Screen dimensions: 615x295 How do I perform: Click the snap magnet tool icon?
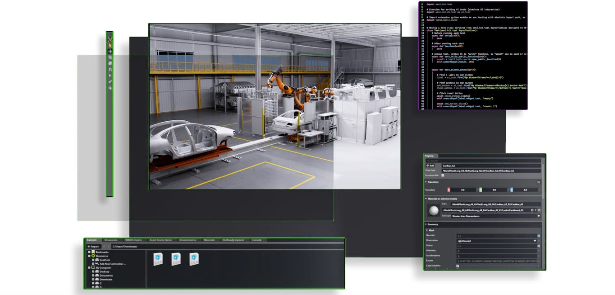tap(110, 69)
